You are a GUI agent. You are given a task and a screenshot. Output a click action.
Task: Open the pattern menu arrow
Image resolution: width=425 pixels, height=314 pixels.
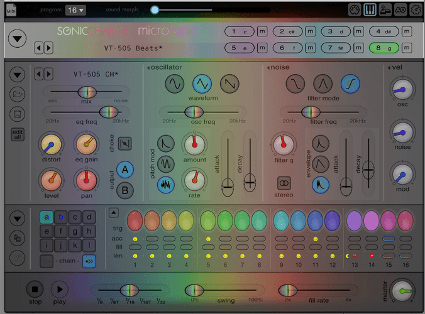coord(18,219)
